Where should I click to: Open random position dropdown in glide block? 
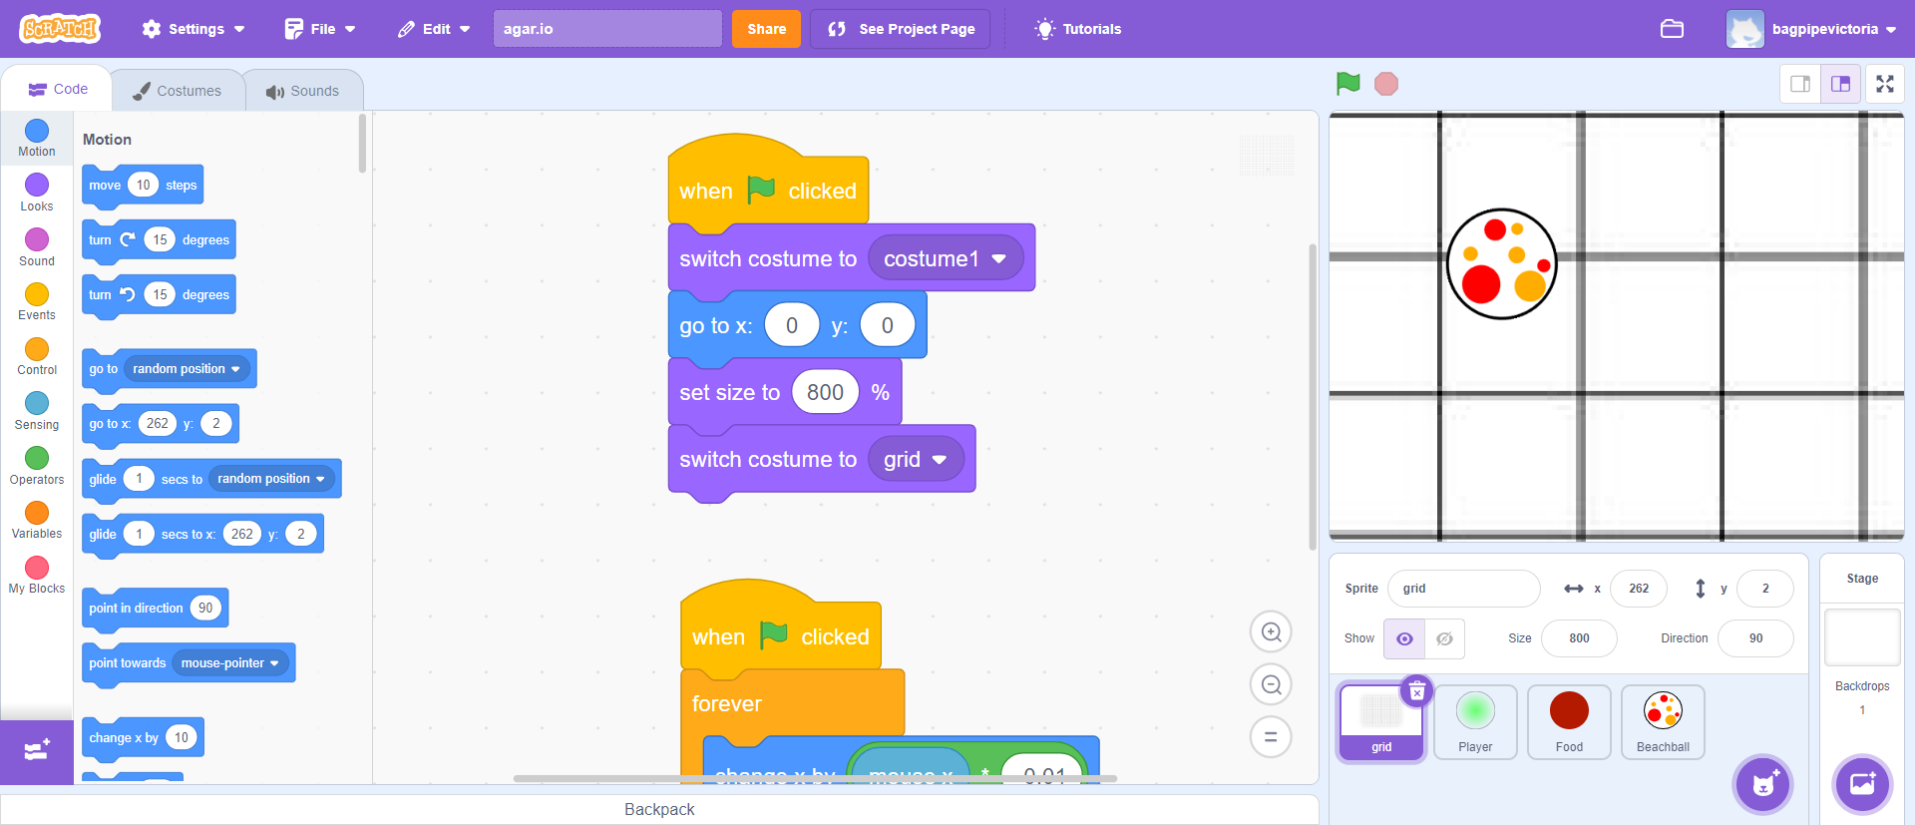pos(271,479)
